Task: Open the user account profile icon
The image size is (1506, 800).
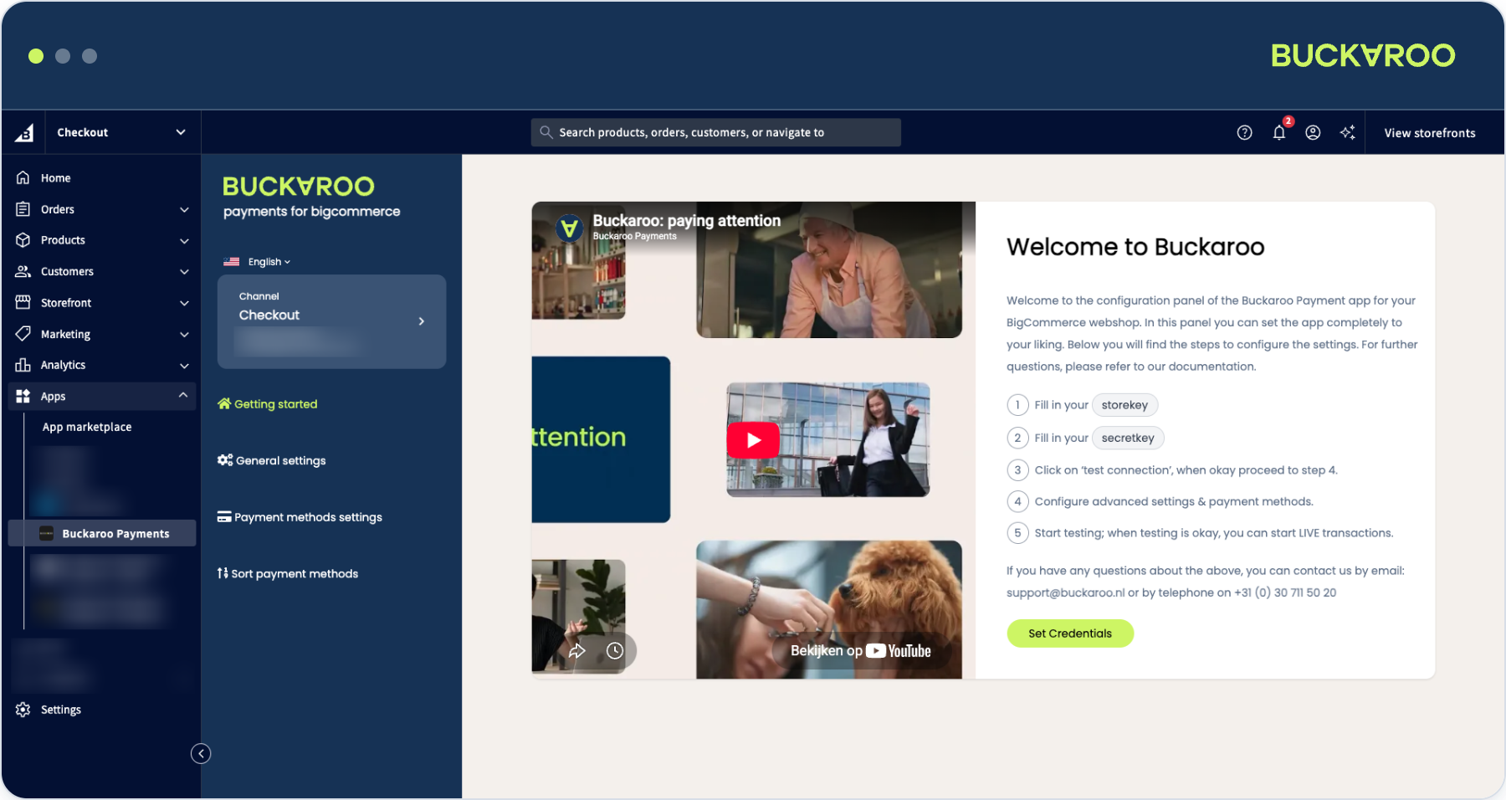Action: point(1313,132)
